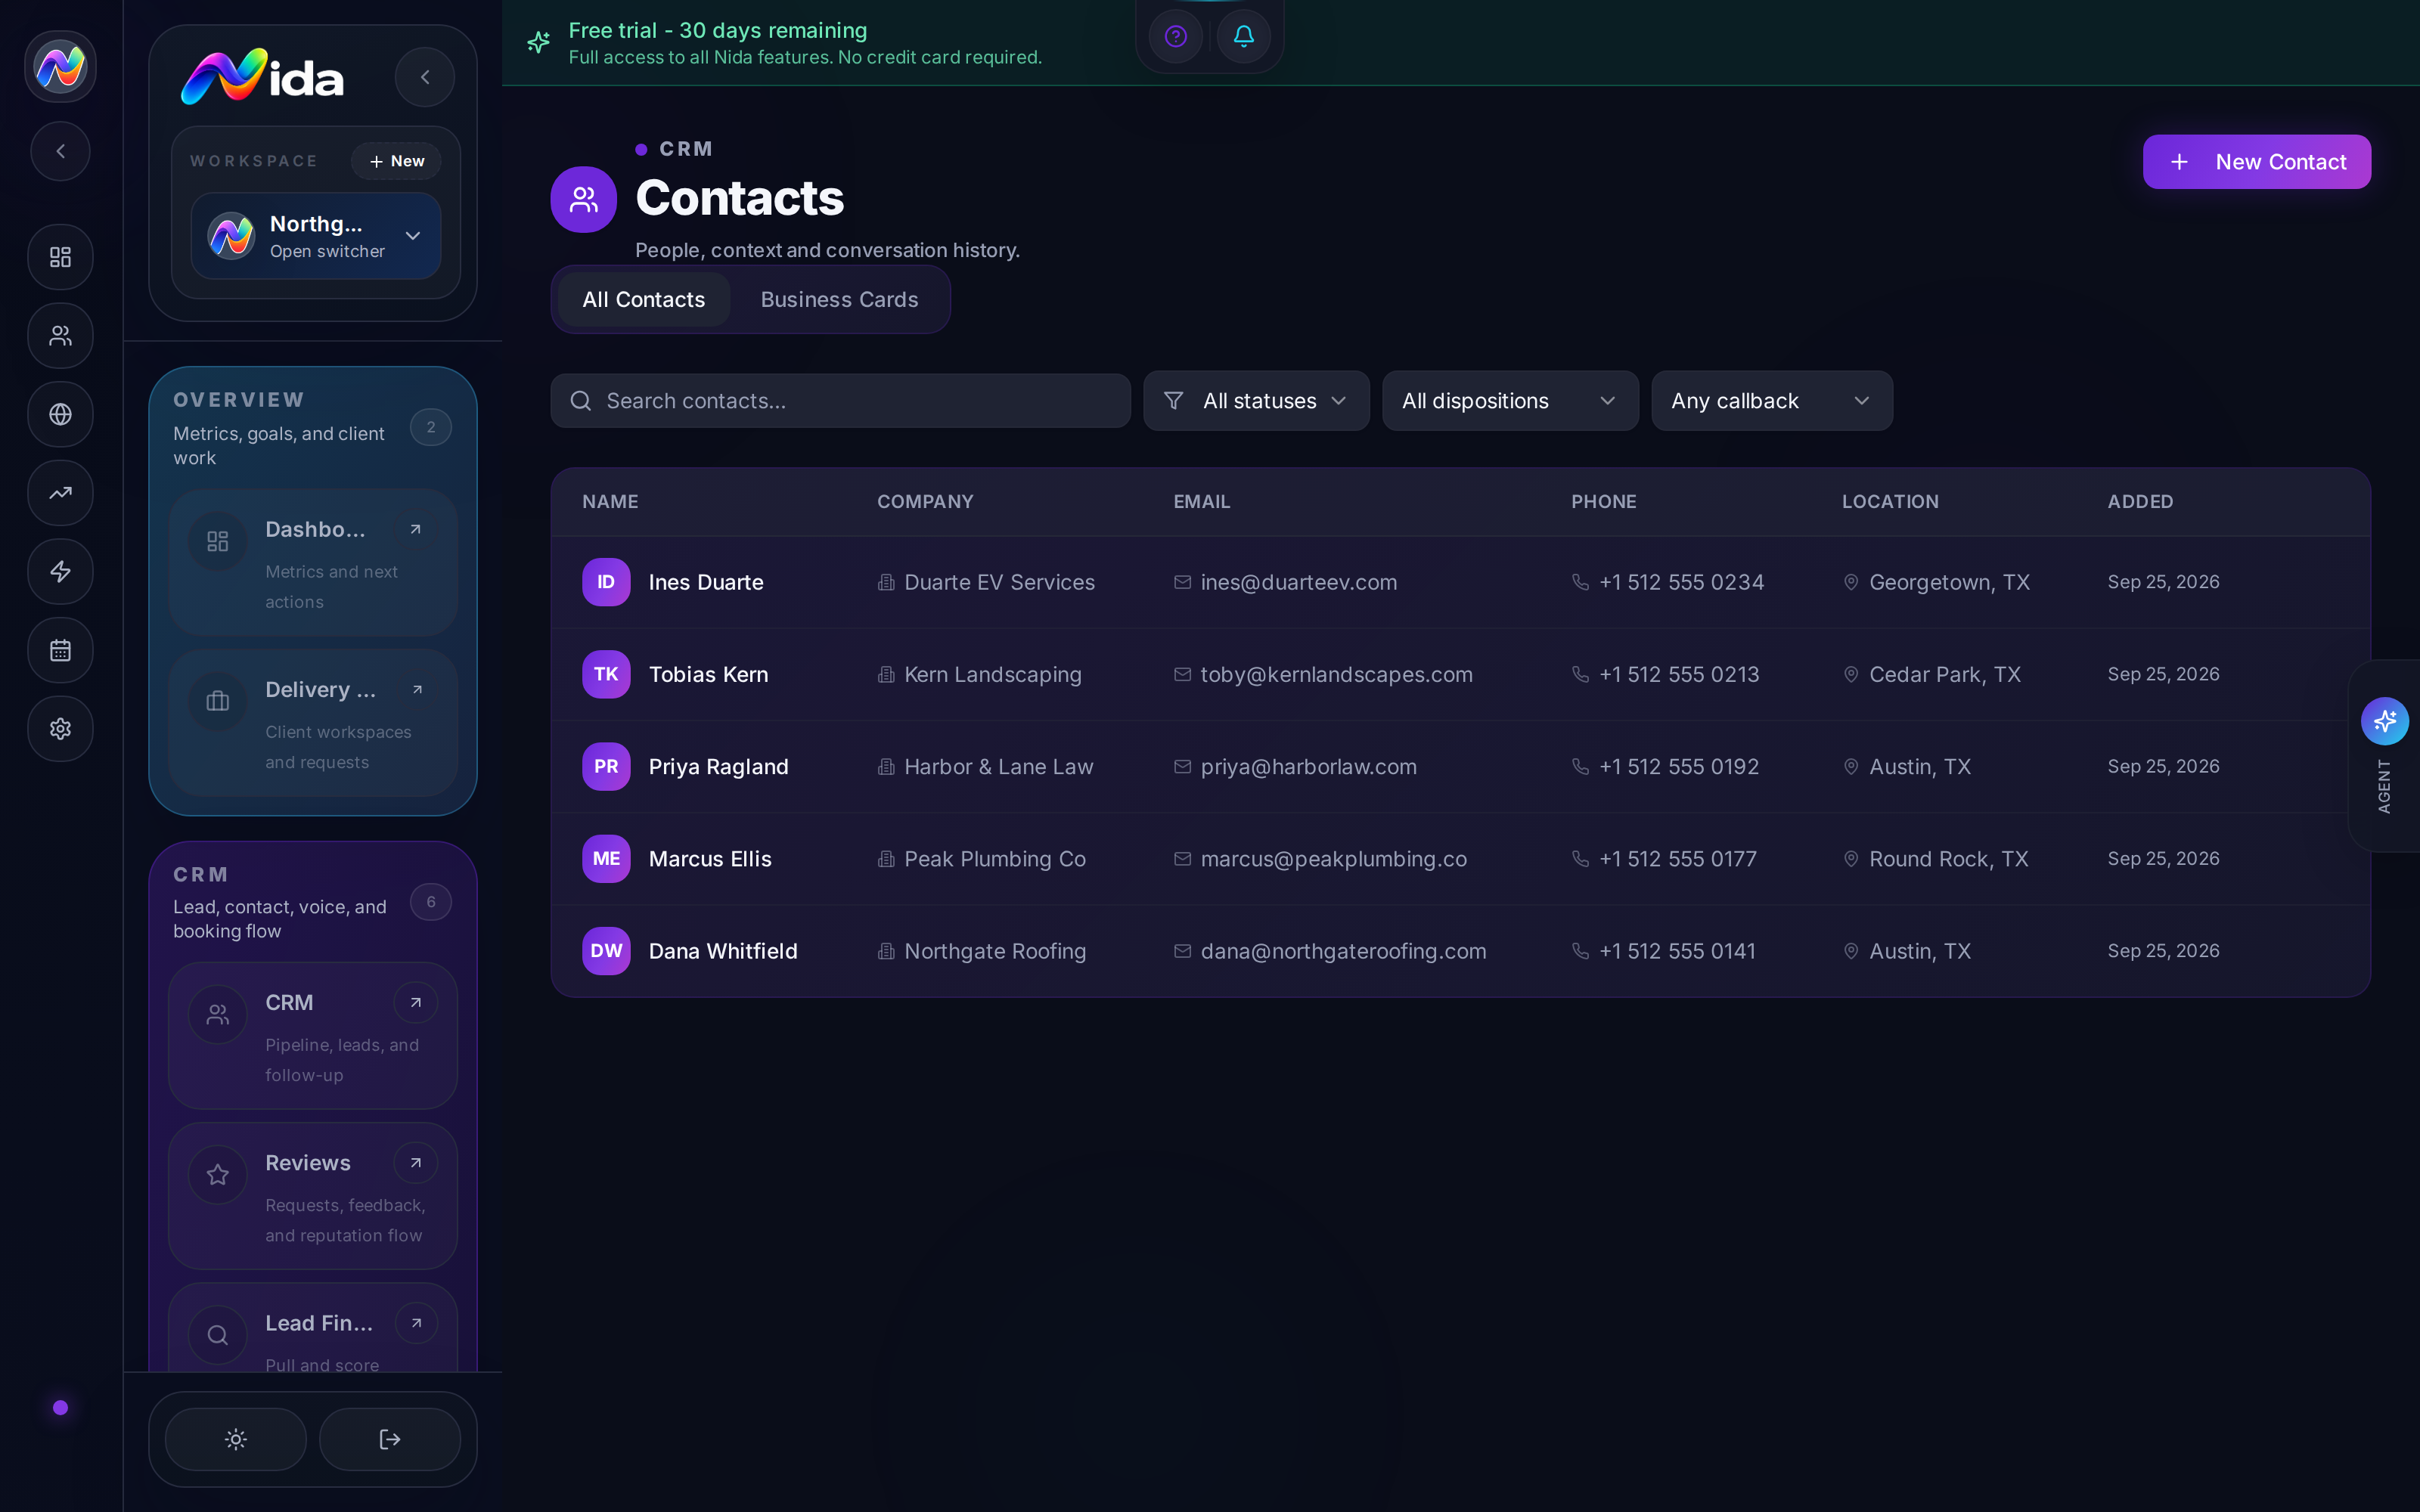Expand the Any callback dropdown
The image size is (2420, 1512).
[1772, 401]
